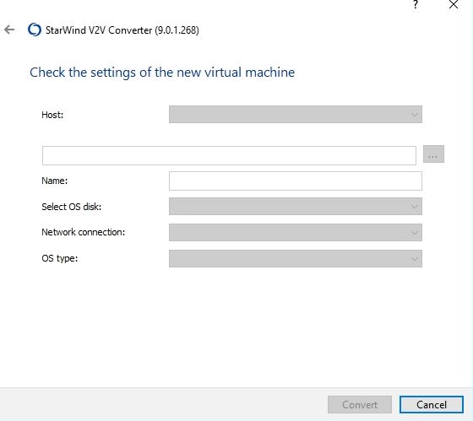Click the 'Name:' label
The width and height of the screenshot is (473, 421).
pos(55,181)
